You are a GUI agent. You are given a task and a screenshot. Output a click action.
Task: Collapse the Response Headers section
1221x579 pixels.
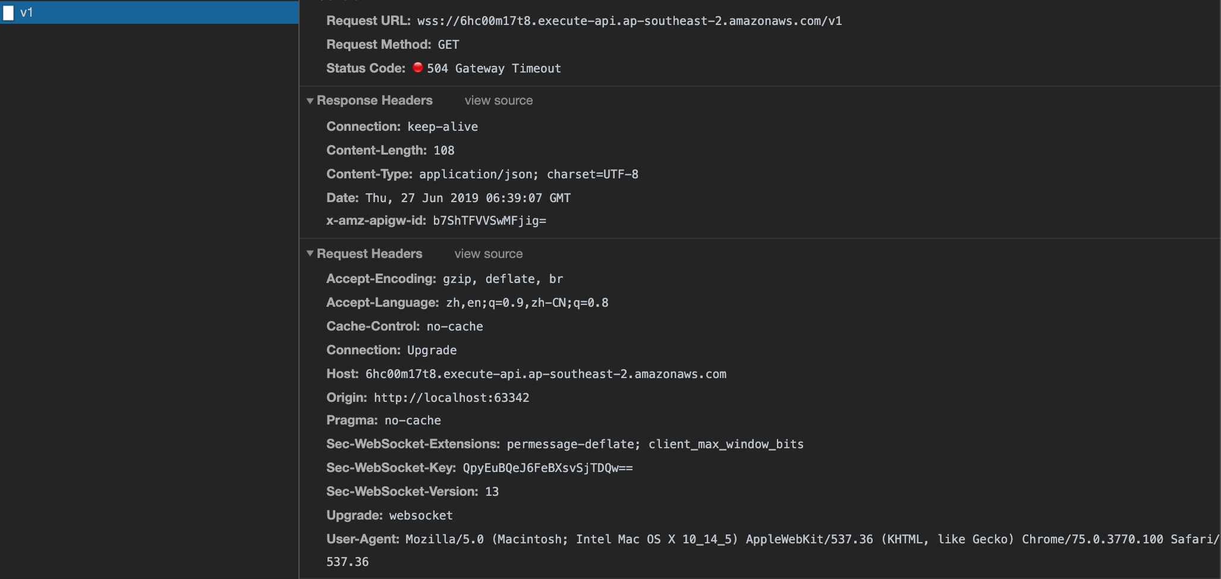(x=310, y=100)
